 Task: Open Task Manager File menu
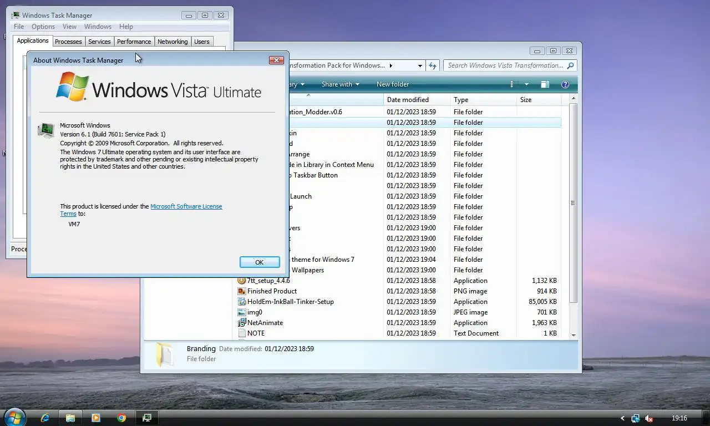point(19,27)
